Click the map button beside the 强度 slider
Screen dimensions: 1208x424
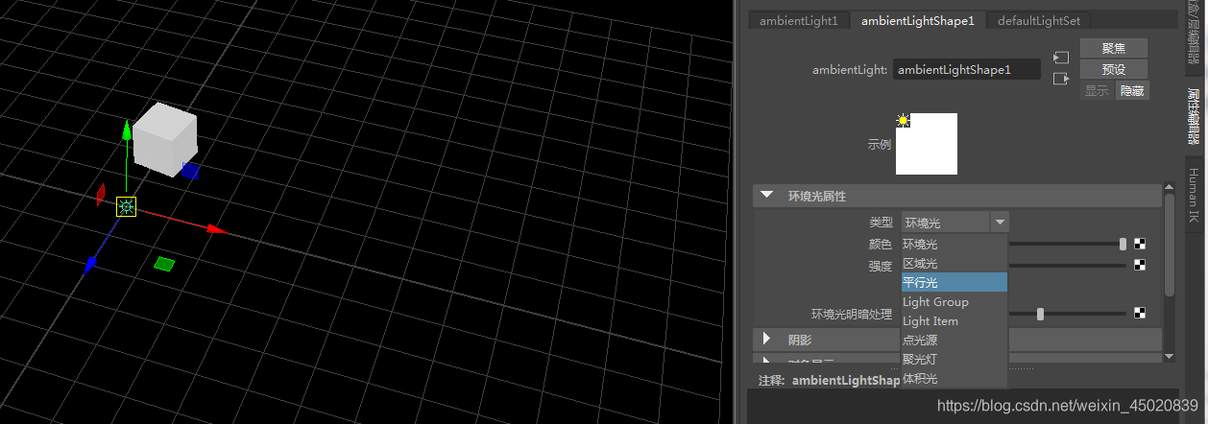tap(1140, 265)
